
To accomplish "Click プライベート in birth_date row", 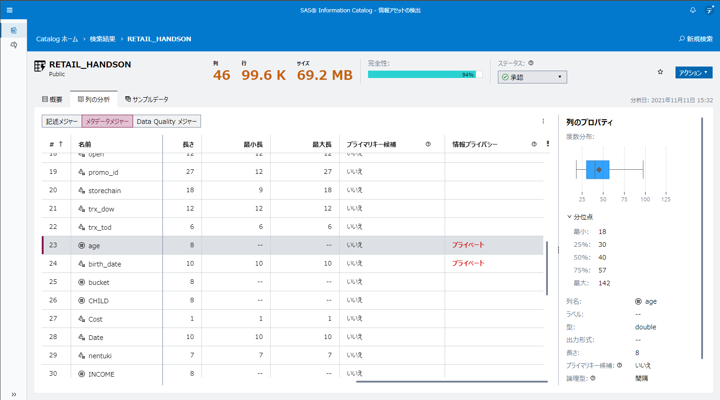I will tap(468, 263).
